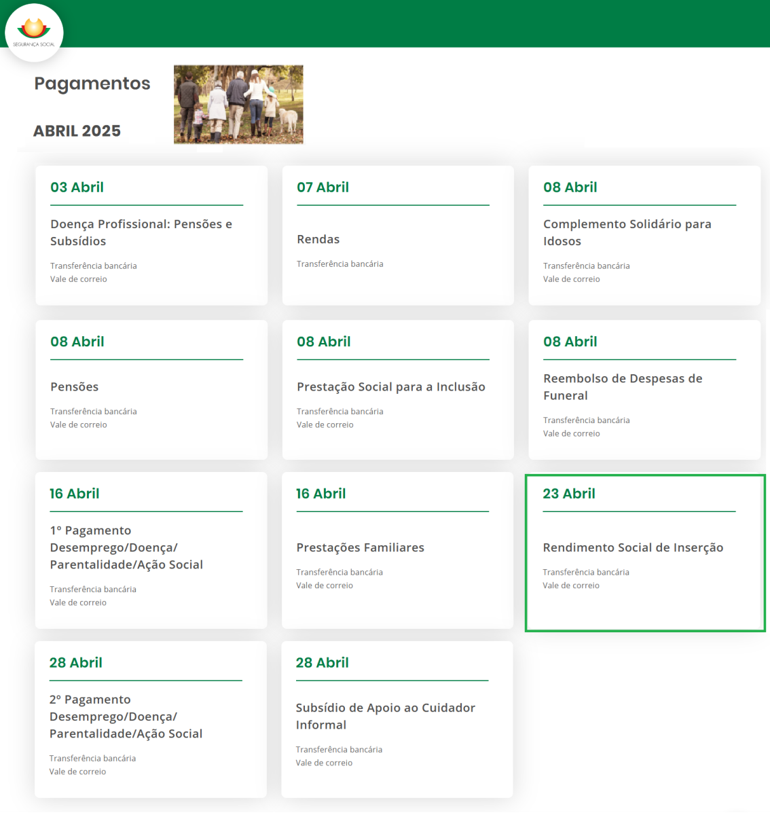Click the 07 Abril date heading

(x=323, y=187)
